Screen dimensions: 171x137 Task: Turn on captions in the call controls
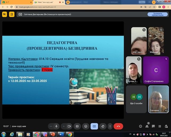pos(77,126)
